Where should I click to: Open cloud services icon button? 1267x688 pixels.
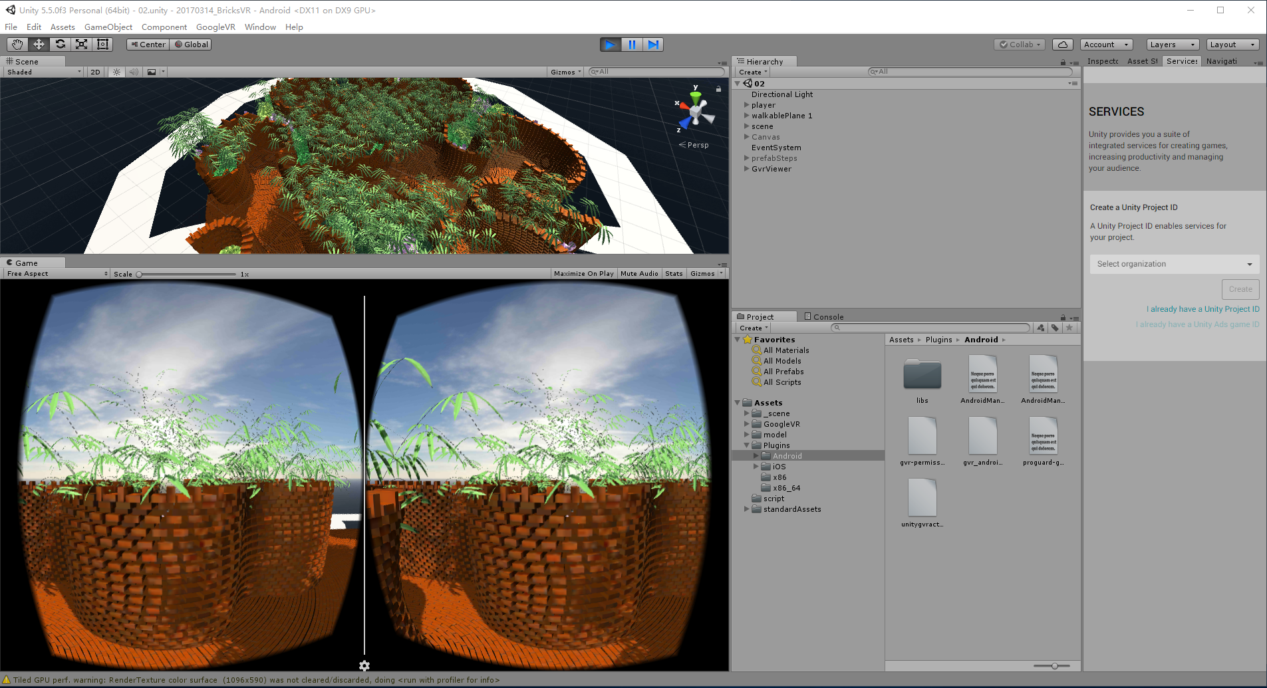(1063, 45)
